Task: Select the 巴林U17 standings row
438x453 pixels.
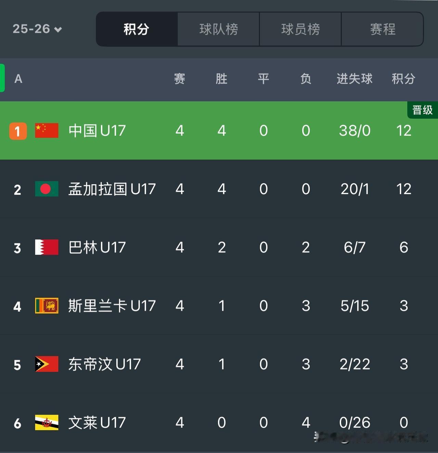Action: [219, 247]
